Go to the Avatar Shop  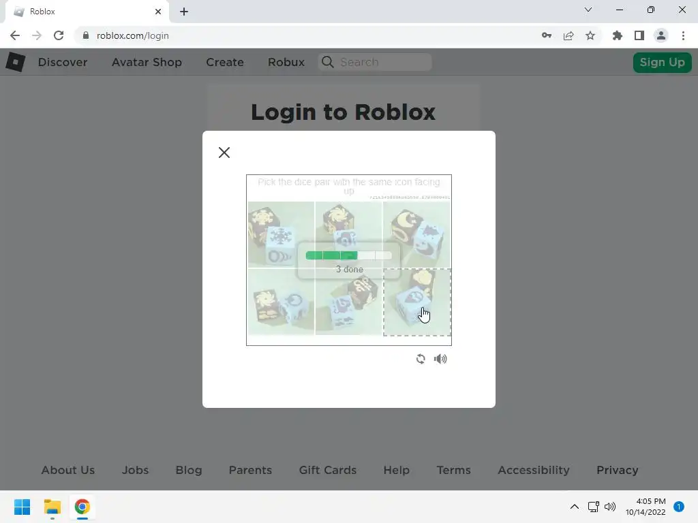click(x=147, y=62)
